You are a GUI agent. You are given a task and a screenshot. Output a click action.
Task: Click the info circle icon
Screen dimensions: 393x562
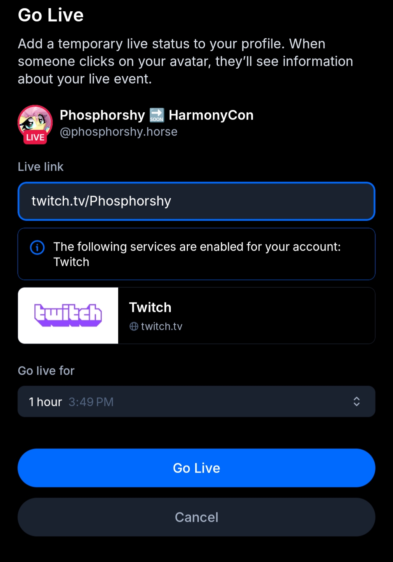(x=37, y=247)
